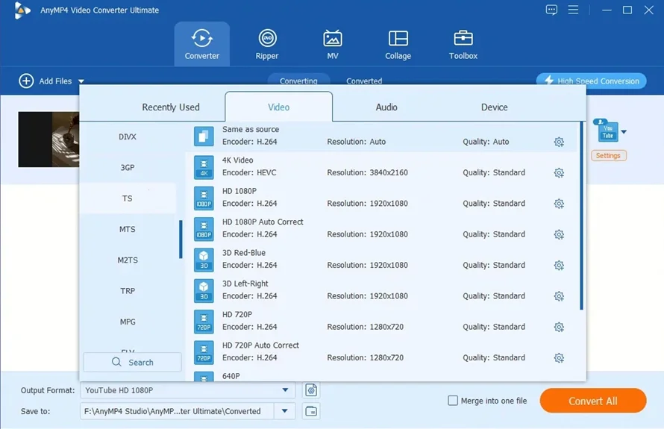Open settings gear for HD 720P Auto Correct
This screenshot has width=664, height=429.
click(559, 358)
